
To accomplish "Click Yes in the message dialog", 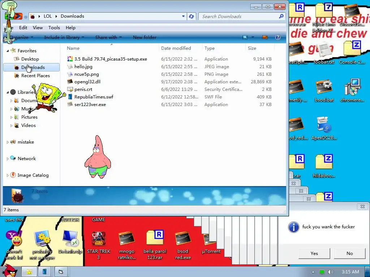I will tap(314, 254).
